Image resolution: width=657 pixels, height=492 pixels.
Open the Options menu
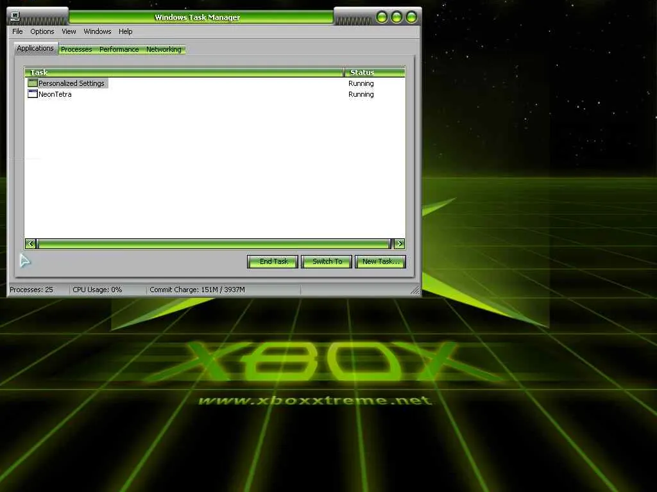coord(42,31)
